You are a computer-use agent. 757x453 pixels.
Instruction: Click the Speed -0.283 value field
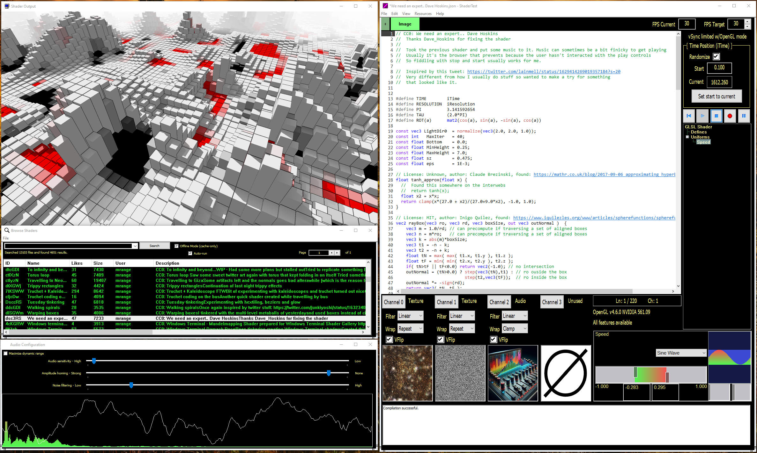point(636,392)
